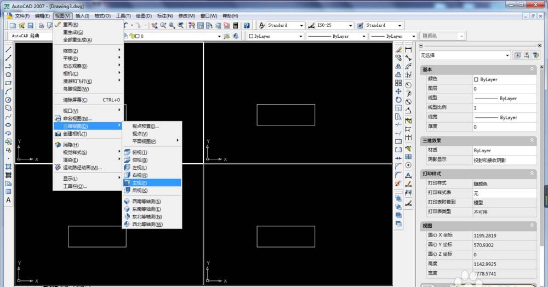Click the Pan realtime icon

click(x=155, y=26)
